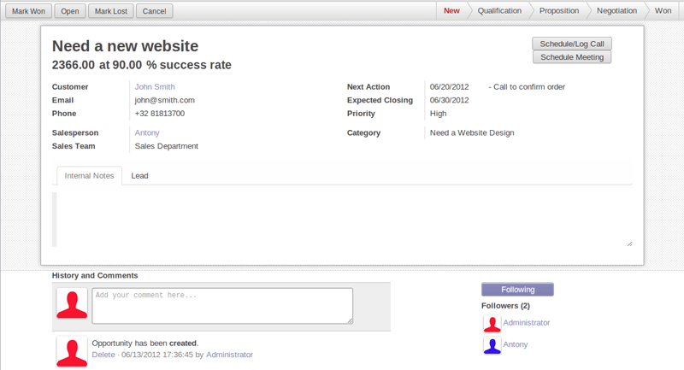Cancel the opportunity
The width and height of the screenshot is (684, 370).
[x=155, y=11]
